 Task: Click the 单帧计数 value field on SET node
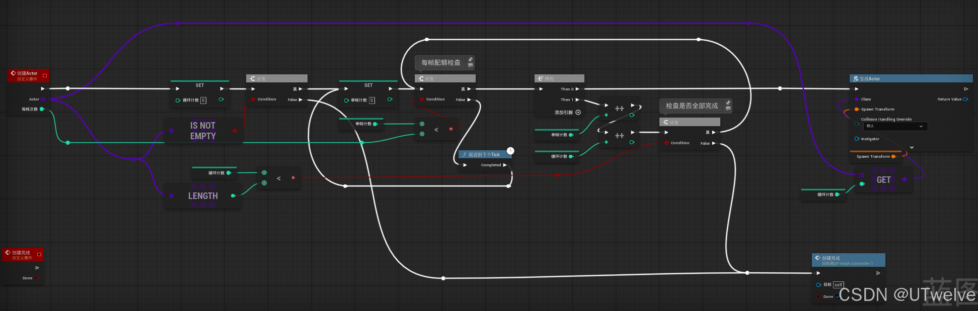(372, 100)
